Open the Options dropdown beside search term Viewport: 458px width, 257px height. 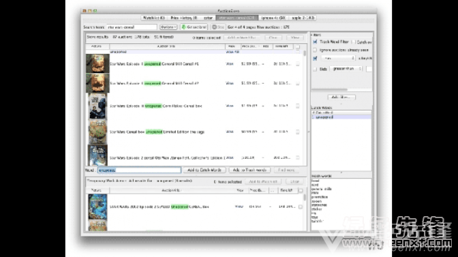[x=168, y=27]
